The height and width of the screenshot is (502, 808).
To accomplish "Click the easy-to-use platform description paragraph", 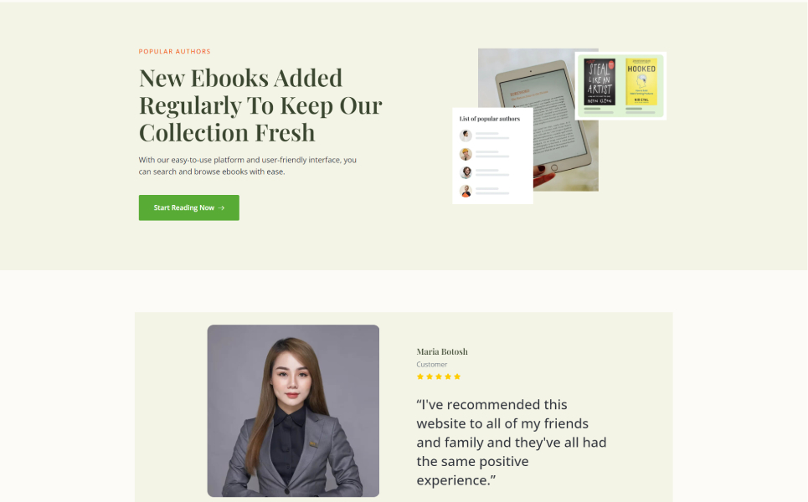I will click(247, 166).
